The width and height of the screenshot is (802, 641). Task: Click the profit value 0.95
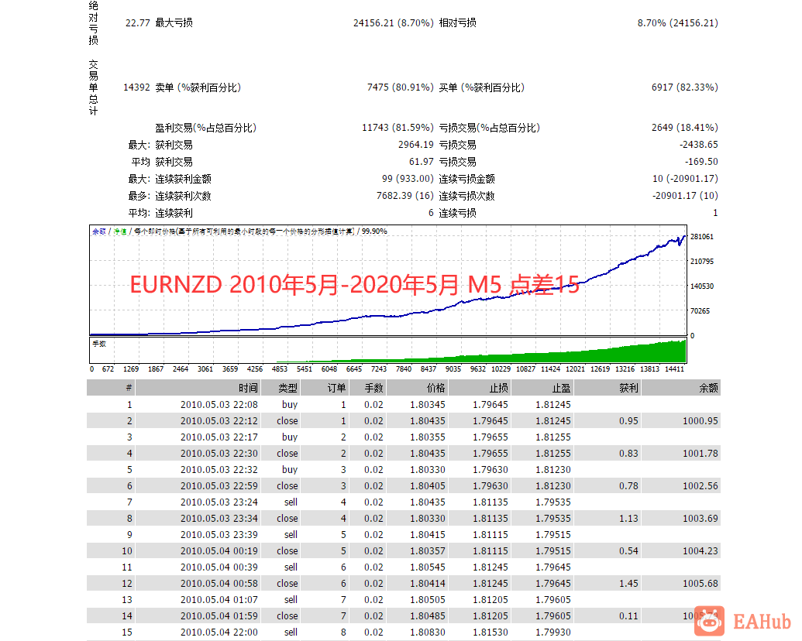(x=628, y=420)
